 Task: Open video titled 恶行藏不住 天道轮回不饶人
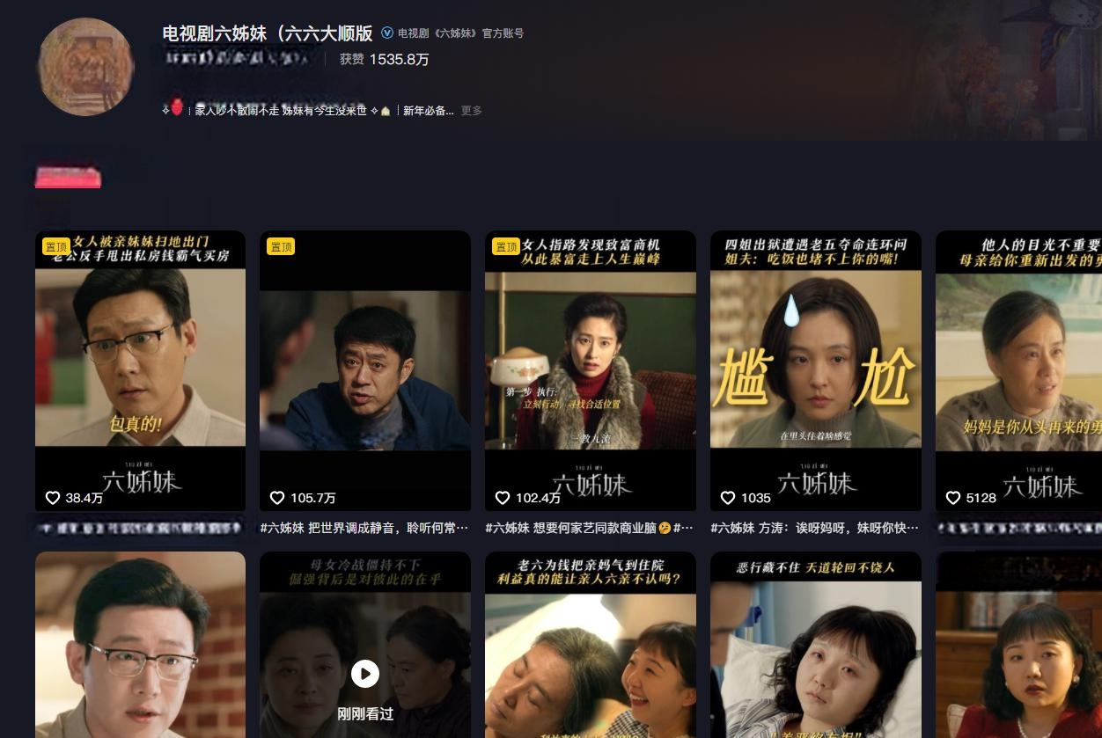point(816,645)
